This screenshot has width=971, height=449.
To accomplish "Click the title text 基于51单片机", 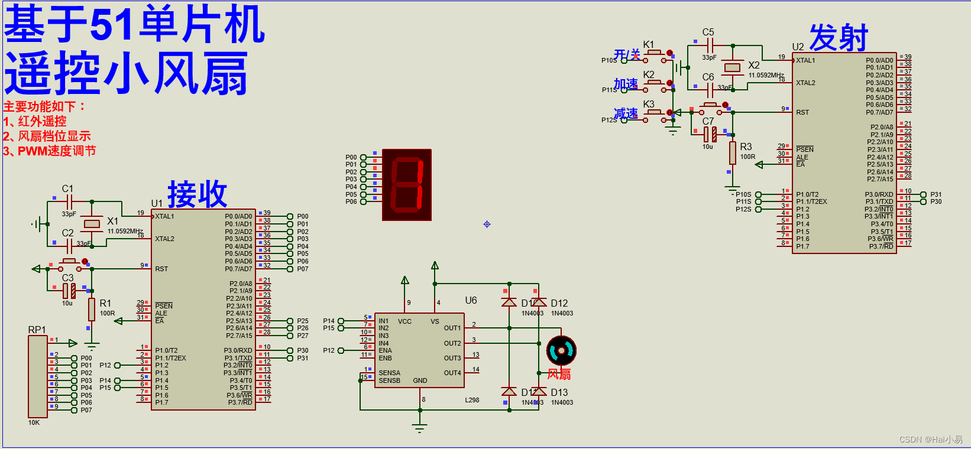I will pyautogui.click(x=135, y=25).
